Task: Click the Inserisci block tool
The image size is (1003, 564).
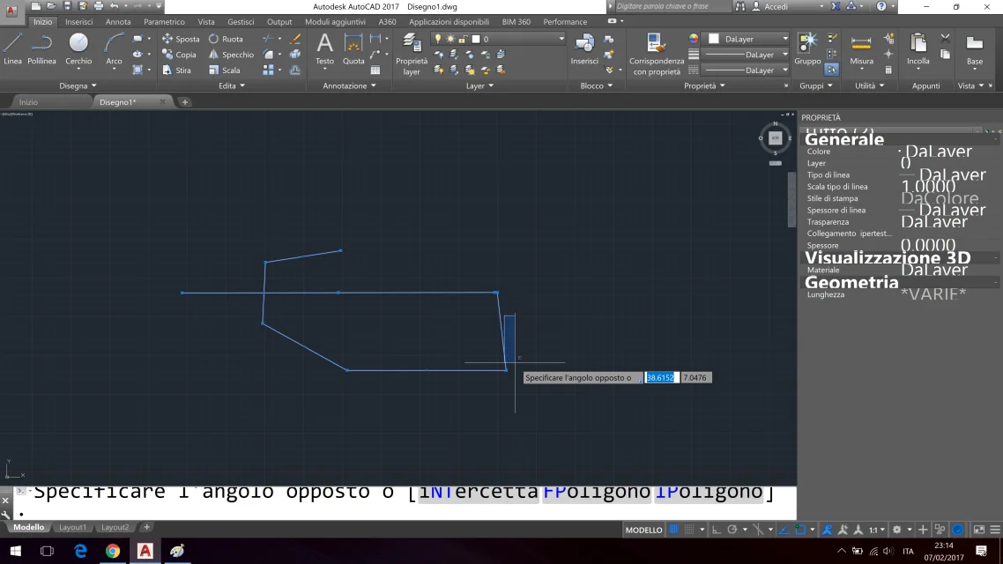Action: [584, 49]
